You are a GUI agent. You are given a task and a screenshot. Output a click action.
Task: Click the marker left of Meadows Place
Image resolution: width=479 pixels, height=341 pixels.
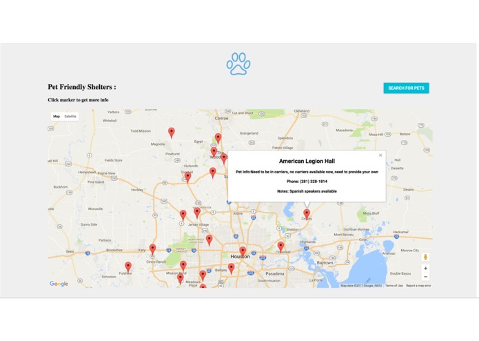click(181, 279)
